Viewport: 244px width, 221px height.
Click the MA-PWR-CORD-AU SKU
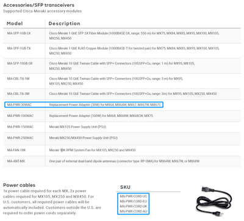click(x=134, y=211)
